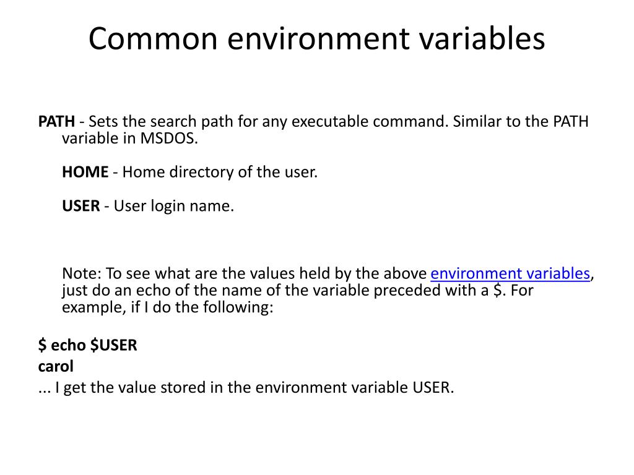The width and height of the screenshot is (634, 475).
Task: Click the text Home directory of the user
Action: (x=220, y=172)
